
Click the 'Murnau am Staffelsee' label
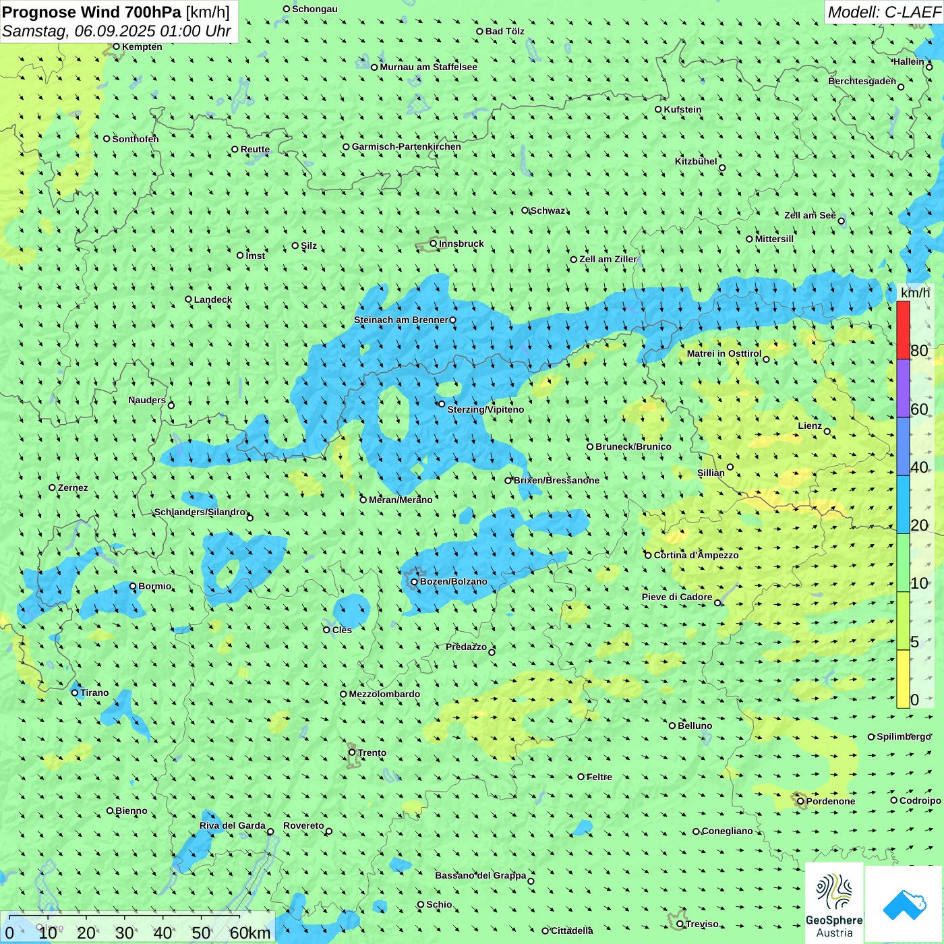(x=428, y=67)
